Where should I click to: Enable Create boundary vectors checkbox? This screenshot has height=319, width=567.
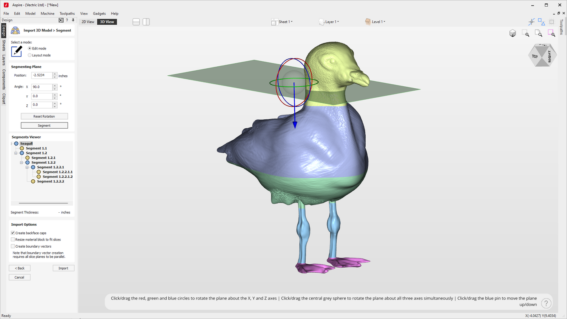pyautogui.click(x=13, y=246)
